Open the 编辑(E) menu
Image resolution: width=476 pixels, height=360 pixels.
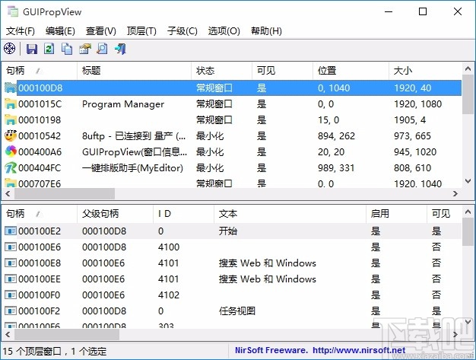(60, 31)
